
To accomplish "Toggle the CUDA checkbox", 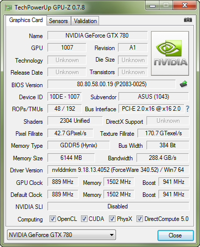I will coord(84,218).
